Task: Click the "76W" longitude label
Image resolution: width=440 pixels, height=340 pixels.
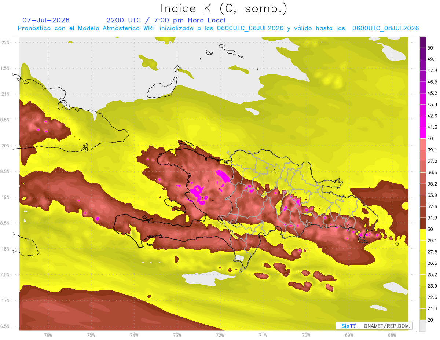Action: [48, 335]
